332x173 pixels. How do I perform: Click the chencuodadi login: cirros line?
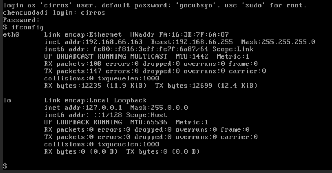coord(54,13)
